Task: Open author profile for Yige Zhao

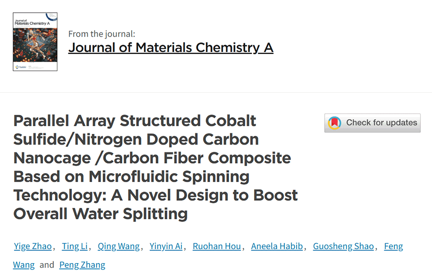Action: coord(33,246)
